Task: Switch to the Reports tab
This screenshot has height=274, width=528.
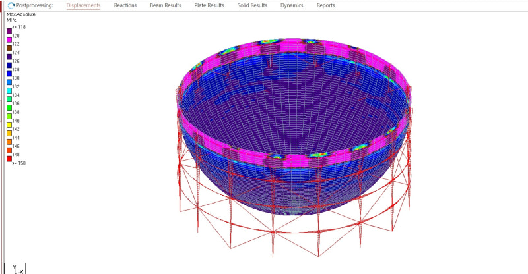Action: click(325, 5)
